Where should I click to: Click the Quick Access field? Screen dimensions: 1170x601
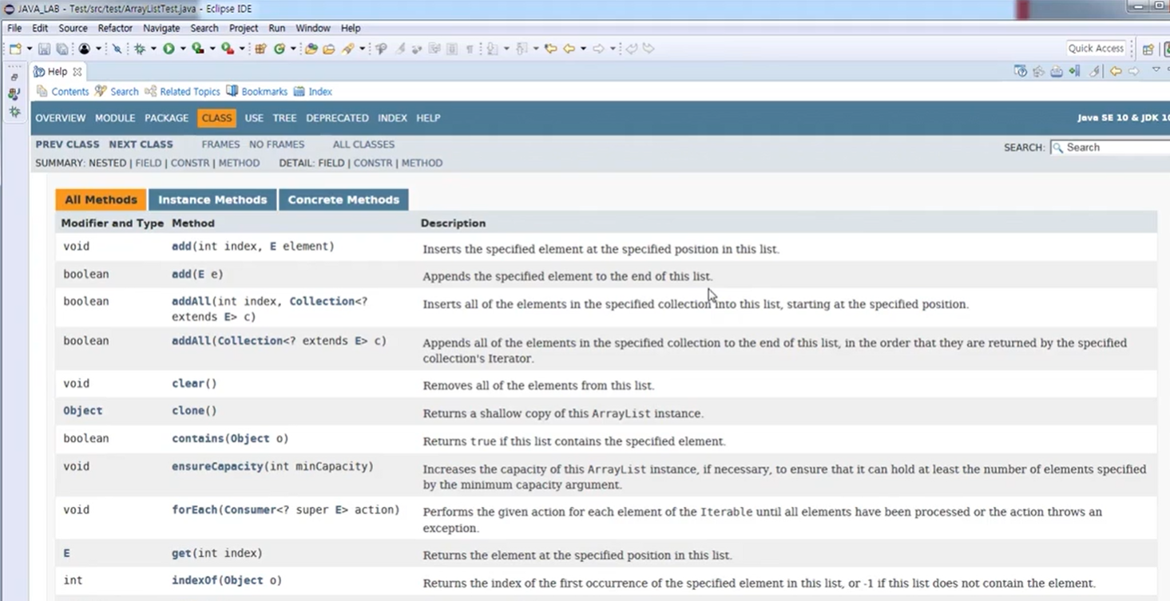click(1096, 49)
